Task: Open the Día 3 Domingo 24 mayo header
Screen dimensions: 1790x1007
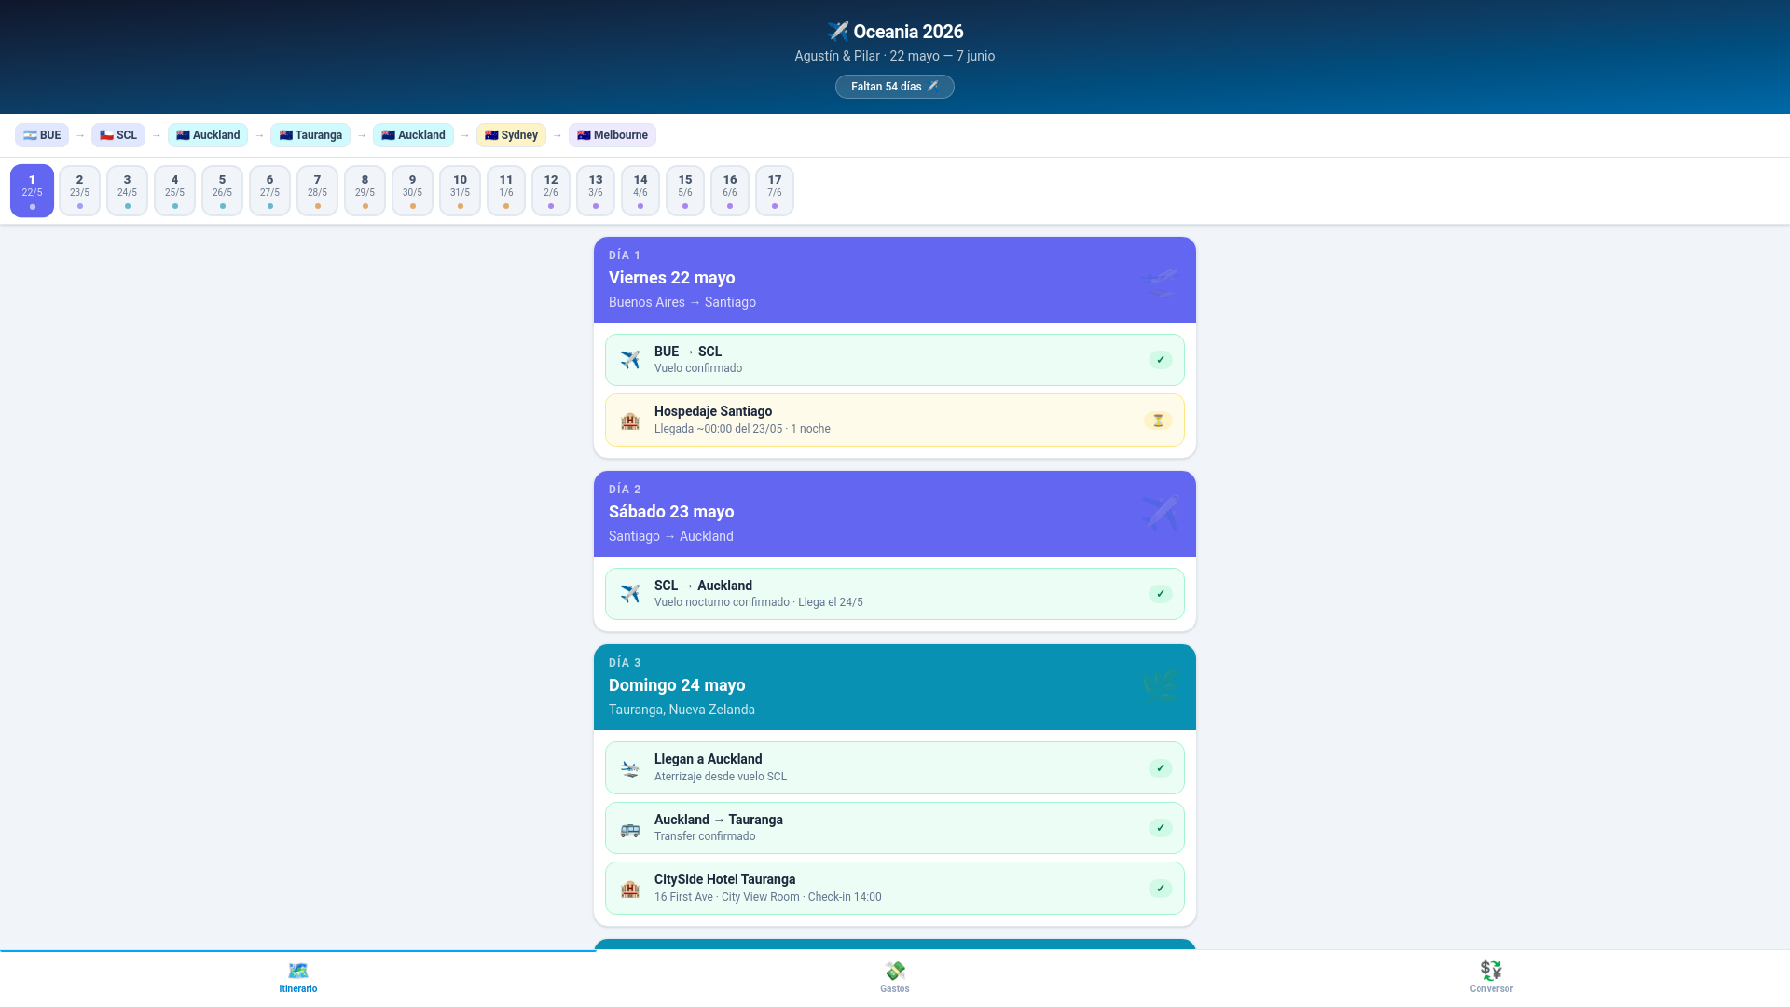Action: (895, 687)
